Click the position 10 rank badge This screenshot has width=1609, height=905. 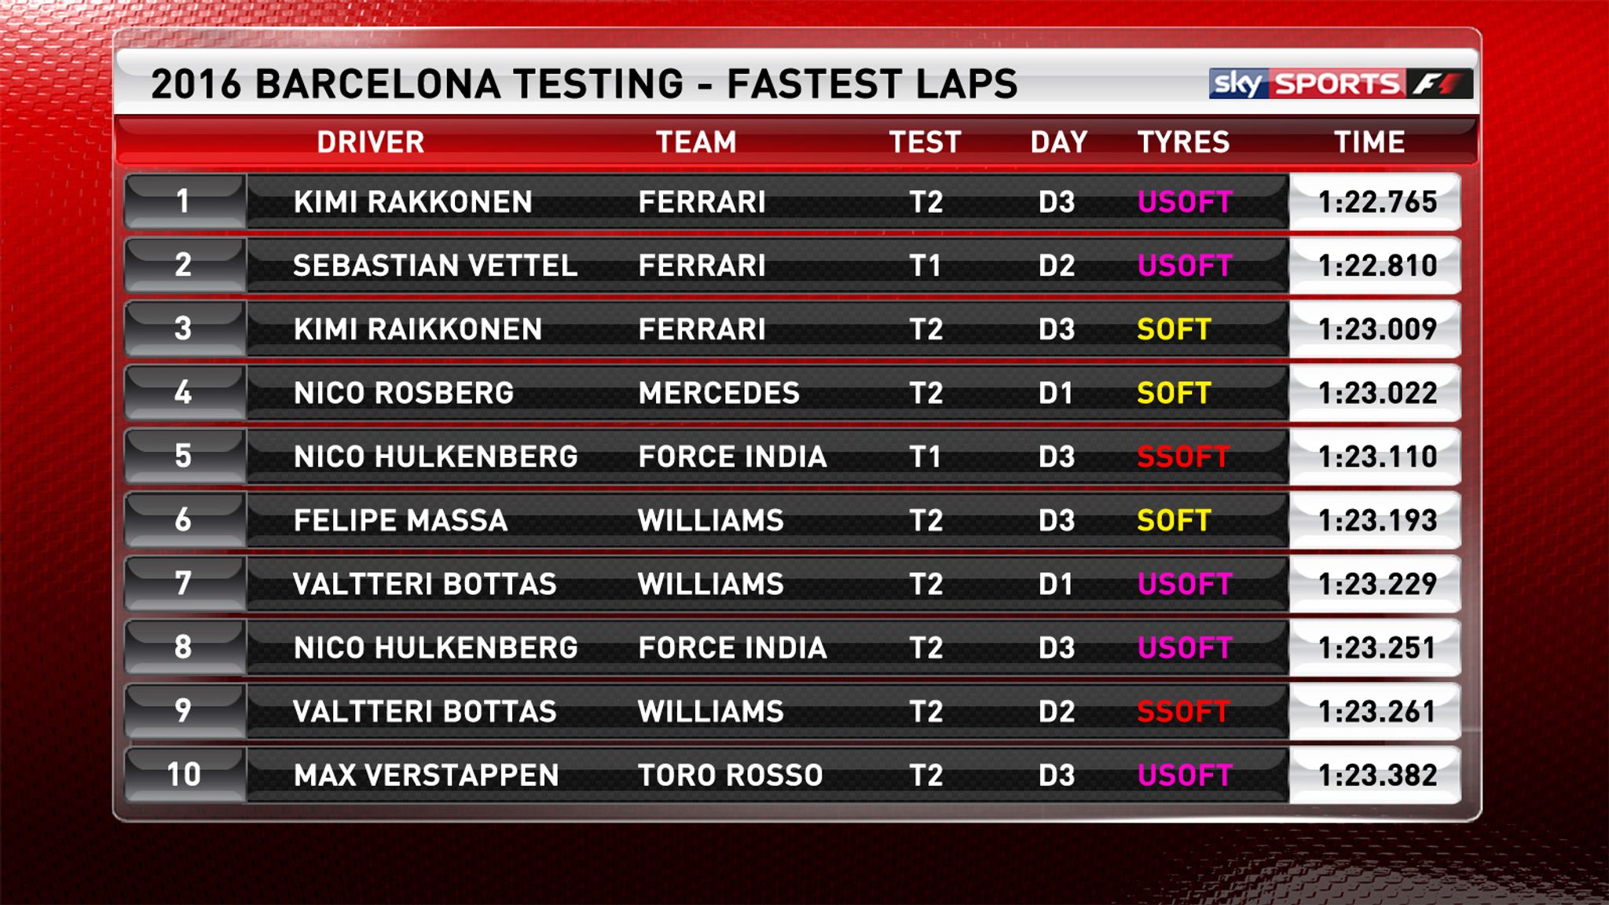point(185,775)
